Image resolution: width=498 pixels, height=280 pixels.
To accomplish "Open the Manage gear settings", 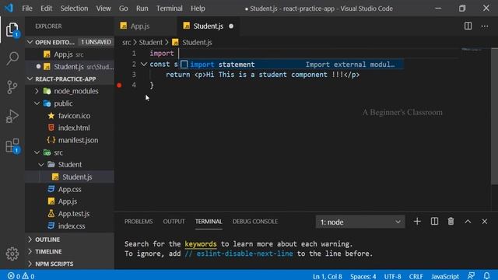I will coord(12,254).
